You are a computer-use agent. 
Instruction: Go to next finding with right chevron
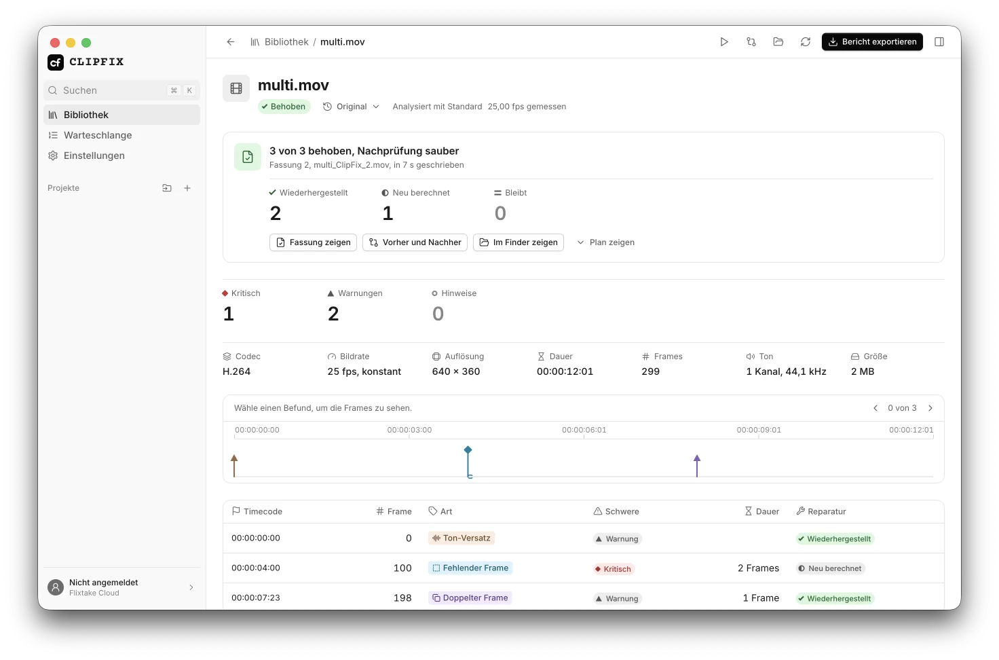[930, 408]
